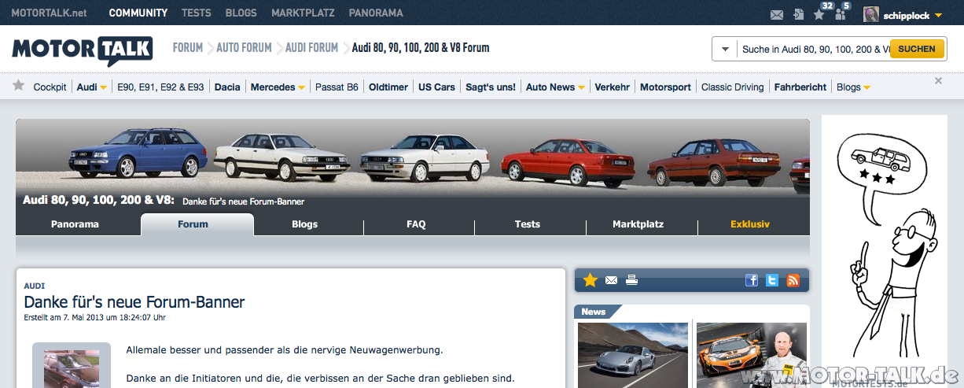964x388 pixels.
Task: Open the Passat B6 bookmark
Action: pyautogui.click(x=337, y=87)
